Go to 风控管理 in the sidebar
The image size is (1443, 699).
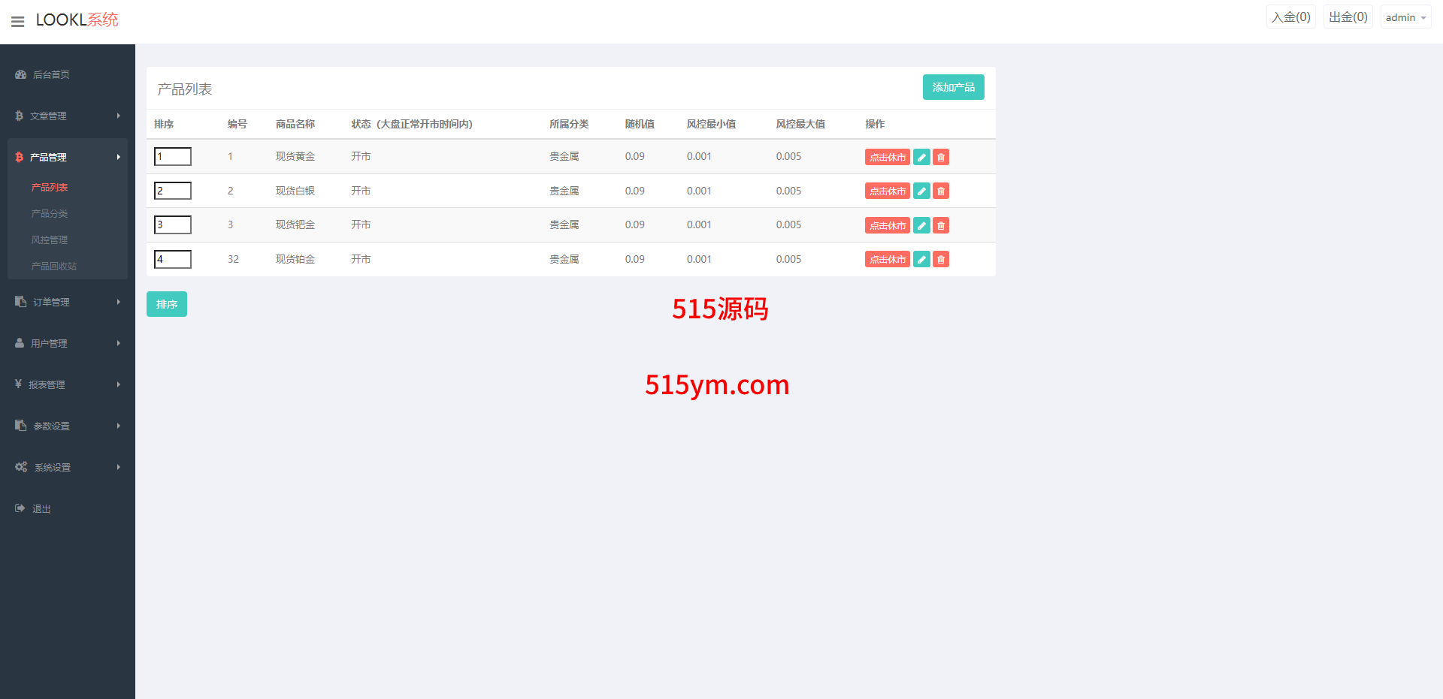50,240
